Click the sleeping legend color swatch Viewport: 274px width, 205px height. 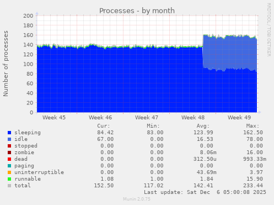coord(9,133)
